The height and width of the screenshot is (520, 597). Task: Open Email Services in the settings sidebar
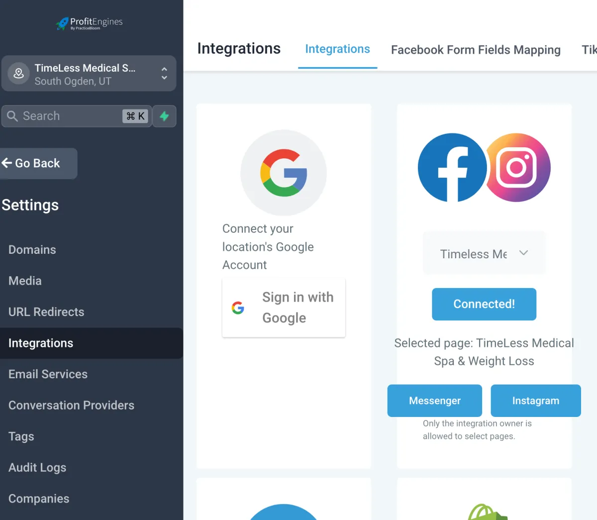point(48,374)
